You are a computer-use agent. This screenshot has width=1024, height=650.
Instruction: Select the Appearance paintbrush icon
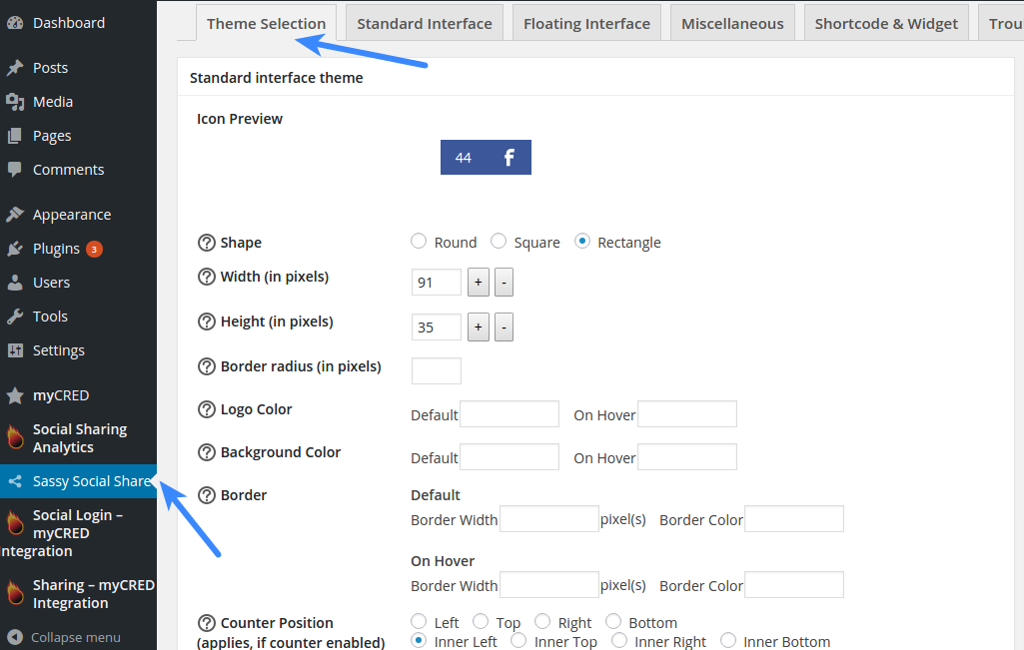(18, 214)
